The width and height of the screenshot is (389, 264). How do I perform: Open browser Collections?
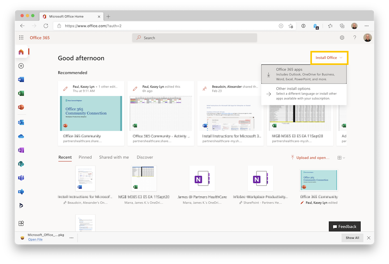tap(342, 26)
